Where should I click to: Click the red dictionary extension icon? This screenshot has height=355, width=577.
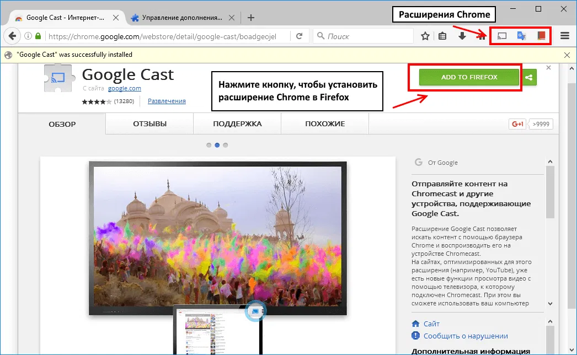(x=541, y=35)
